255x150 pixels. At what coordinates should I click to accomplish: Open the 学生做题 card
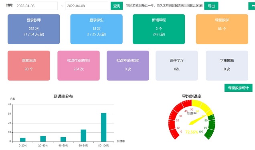point(227,66)
